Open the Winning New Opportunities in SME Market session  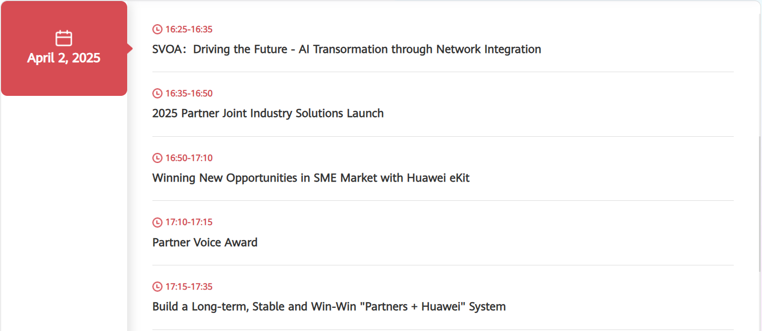pyautogui.click(x=311, y=178)
